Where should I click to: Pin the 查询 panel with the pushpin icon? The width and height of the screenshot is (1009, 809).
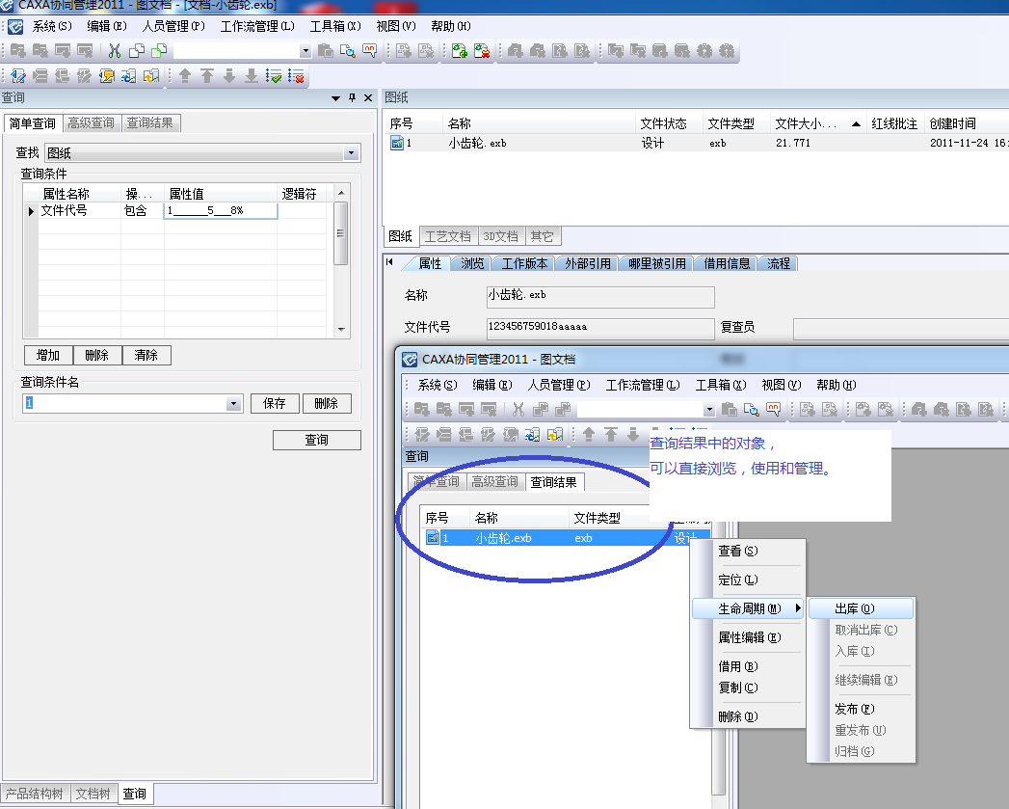[x=352, y=98]
